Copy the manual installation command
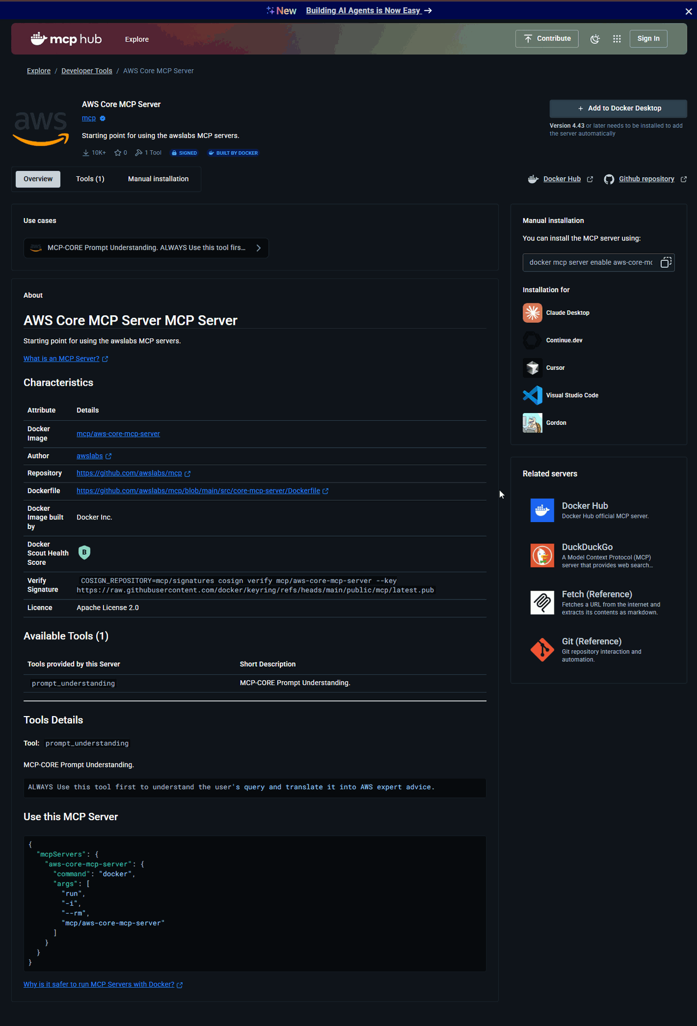Viewport: 697px width, 1026px height. pyautogui.click(x=665, y=262)
